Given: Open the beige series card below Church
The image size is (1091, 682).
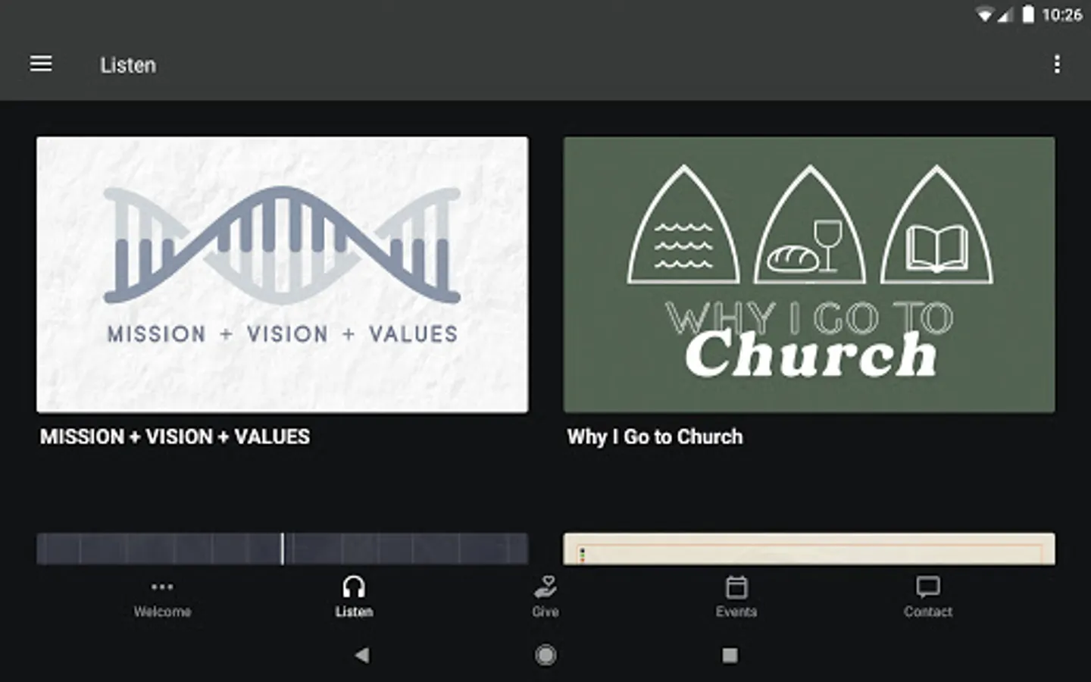Looking at the screenshot, I should (x=808, y=549).
